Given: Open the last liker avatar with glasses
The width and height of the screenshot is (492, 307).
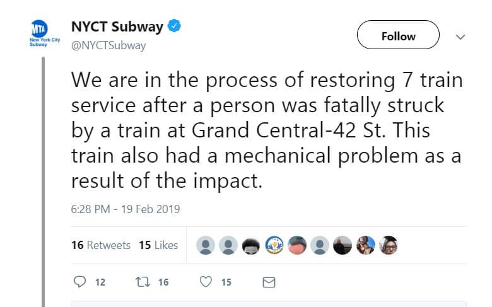Looking at the screenshot, I should pos(389,245).
